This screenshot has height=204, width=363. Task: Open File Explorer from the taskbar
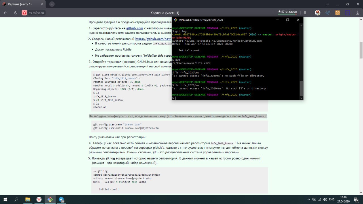[28, 199]
